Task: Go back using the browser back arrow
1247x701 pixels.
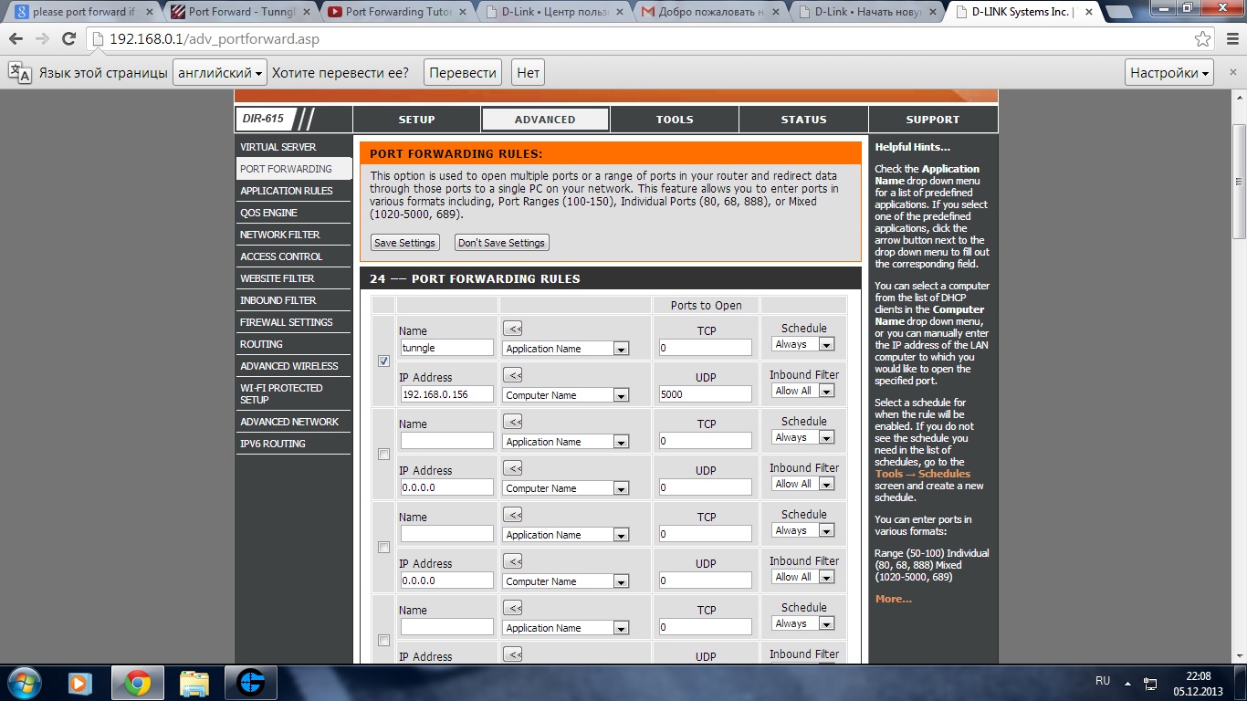Action: click(17, 39)
